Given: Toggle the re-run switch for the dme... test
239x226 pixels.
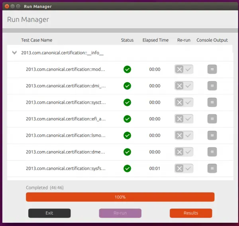Looking at the screenshot, I should click(184, 152).
